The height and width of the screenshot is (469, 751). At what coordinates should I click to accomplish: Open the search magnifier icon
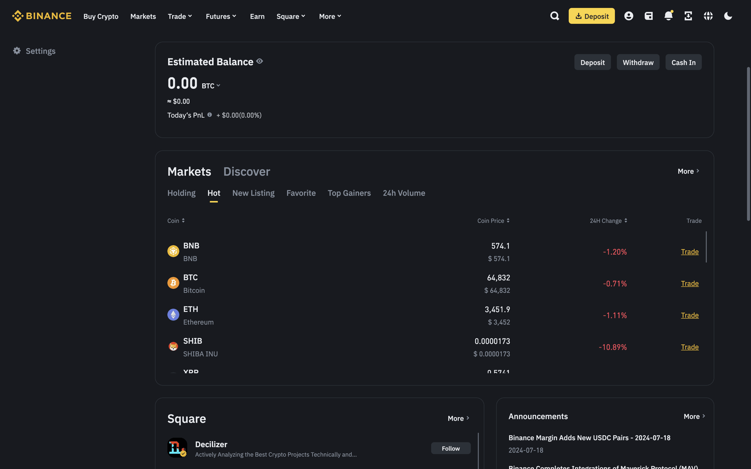555,16
